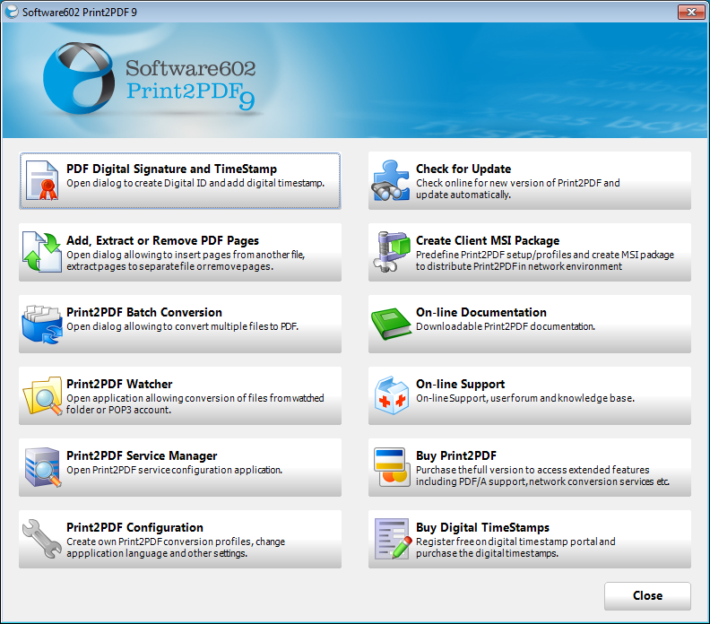This screenshot has height=624, width=710.
Task: Click the green book Documentation icon
Action: click(x=391, y=324)
